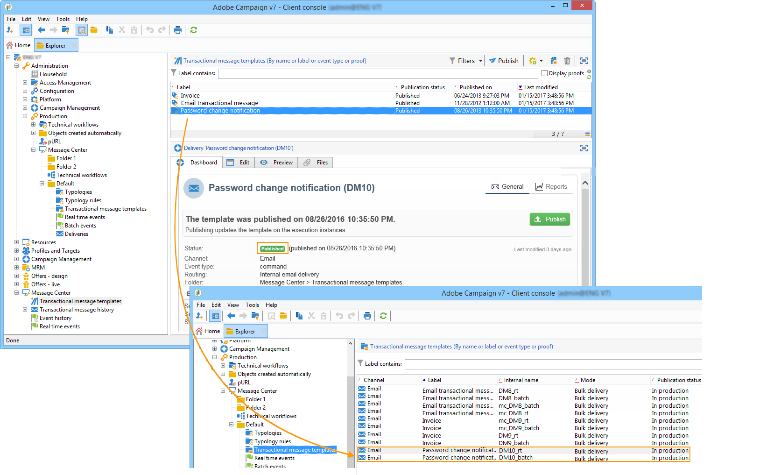Open the File menu in upper window
The width and height of the screenshot is (767, 475).
[x=11, y=19]
